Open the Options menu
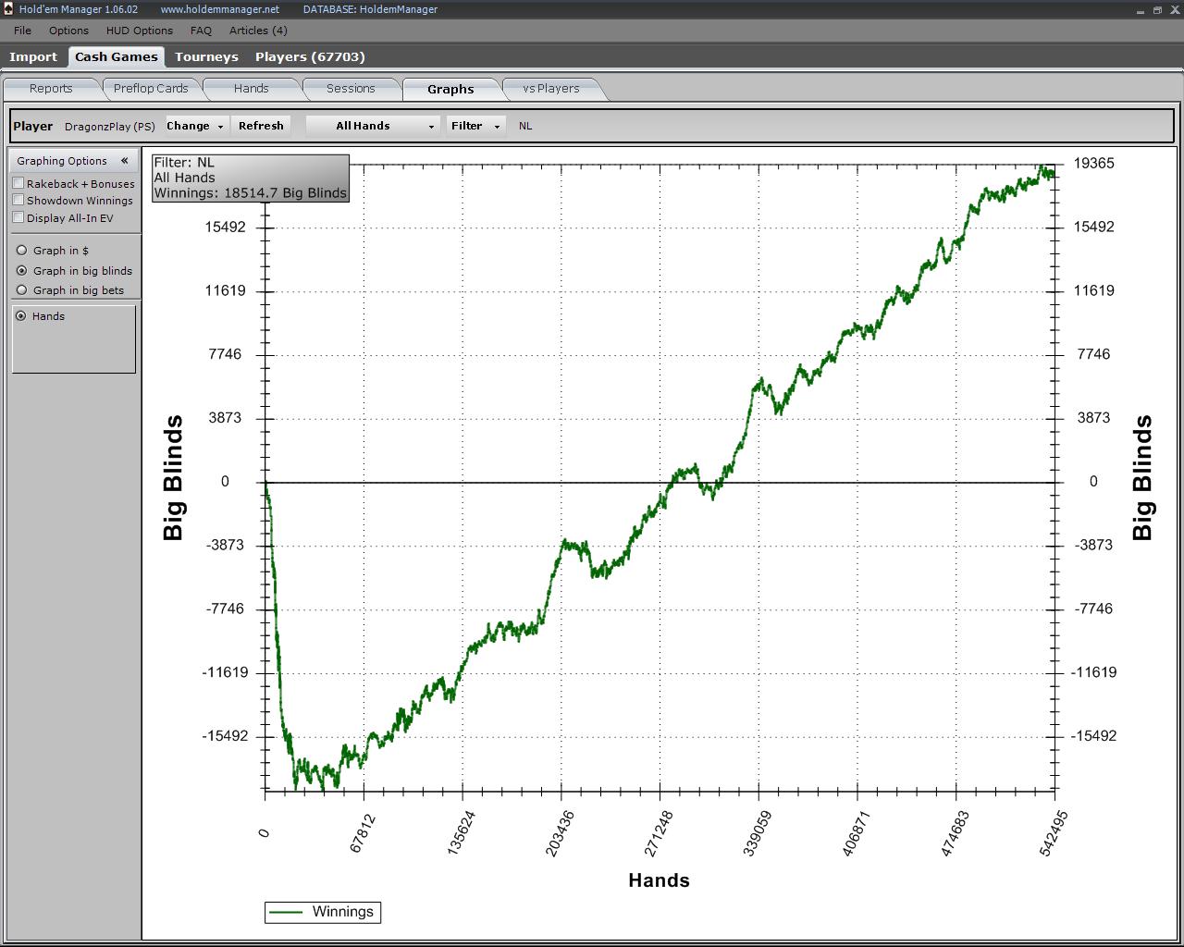1184x947 pixels. [69, 31]
